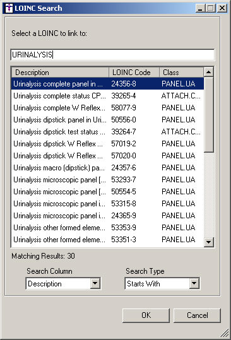Screen dimensions: 231x340
Task: Select the row with LOINC code 24356-8
Action: click(x=107, y=84)
